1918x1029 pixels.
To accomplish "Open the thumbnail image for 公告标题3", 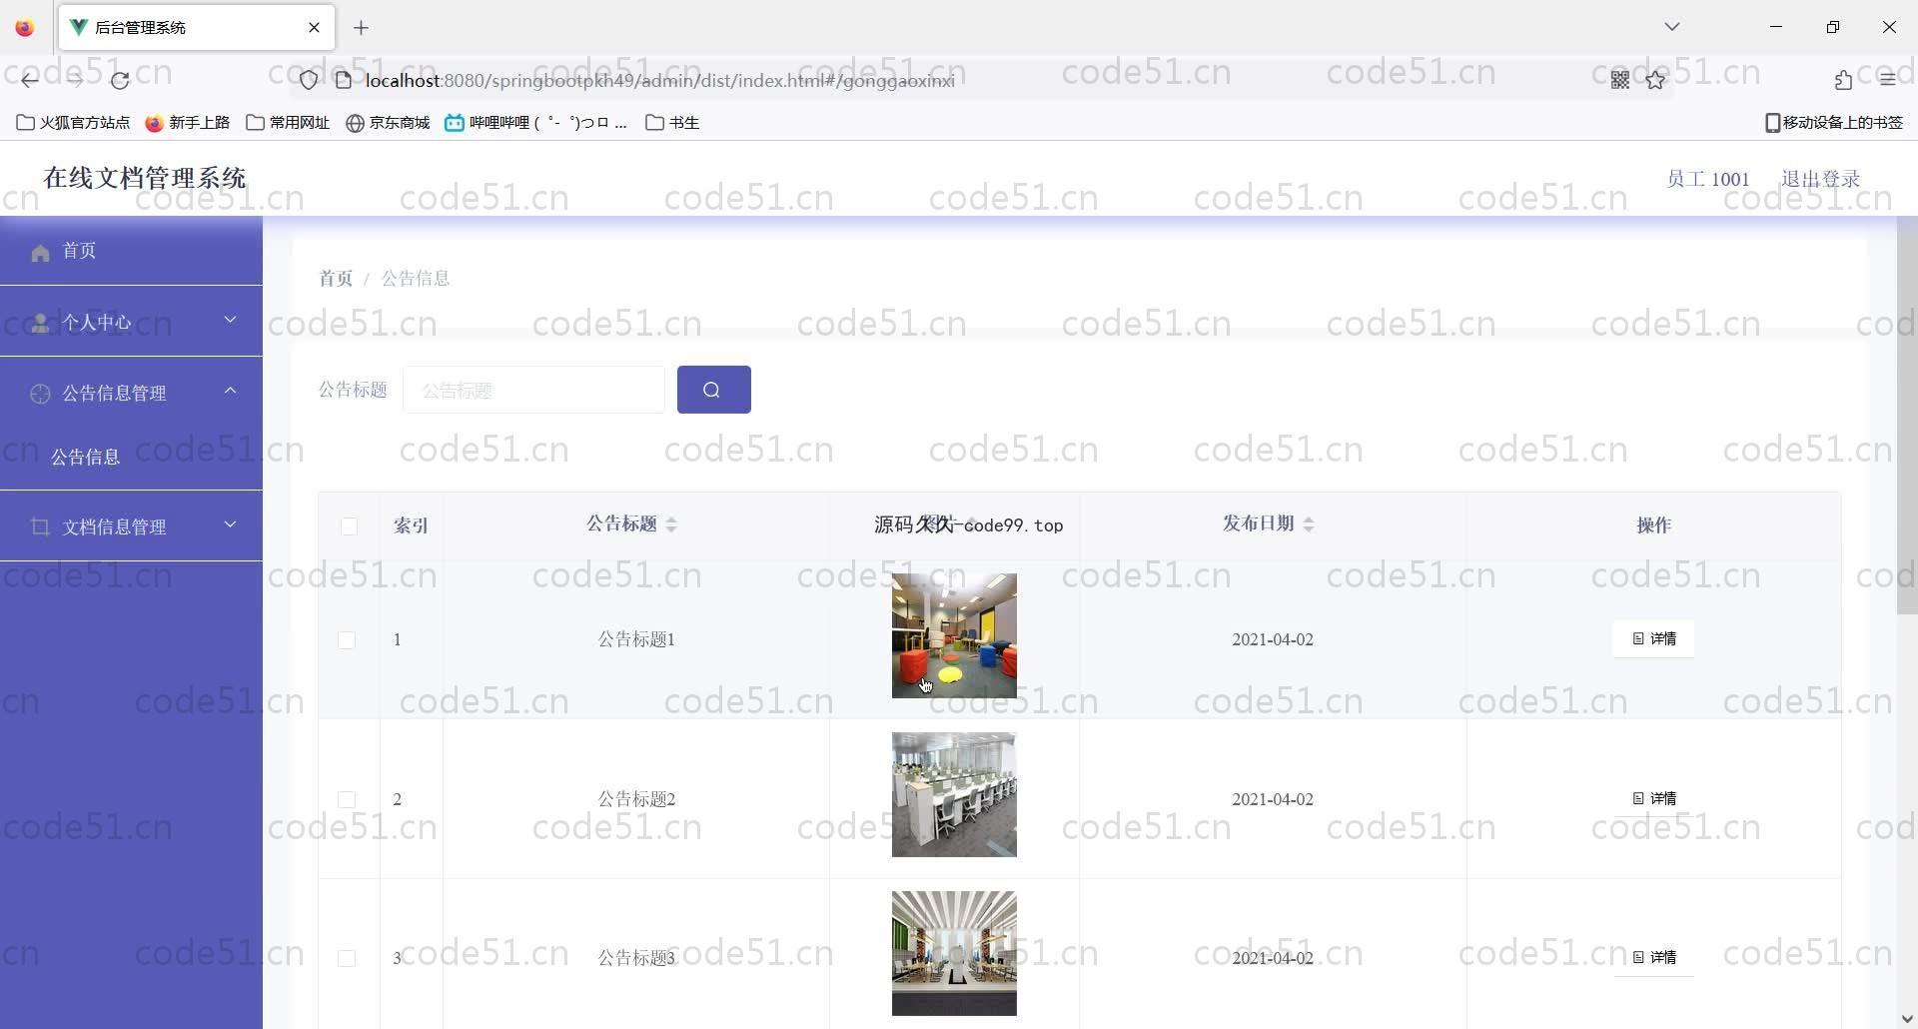I will click(954, 953).
